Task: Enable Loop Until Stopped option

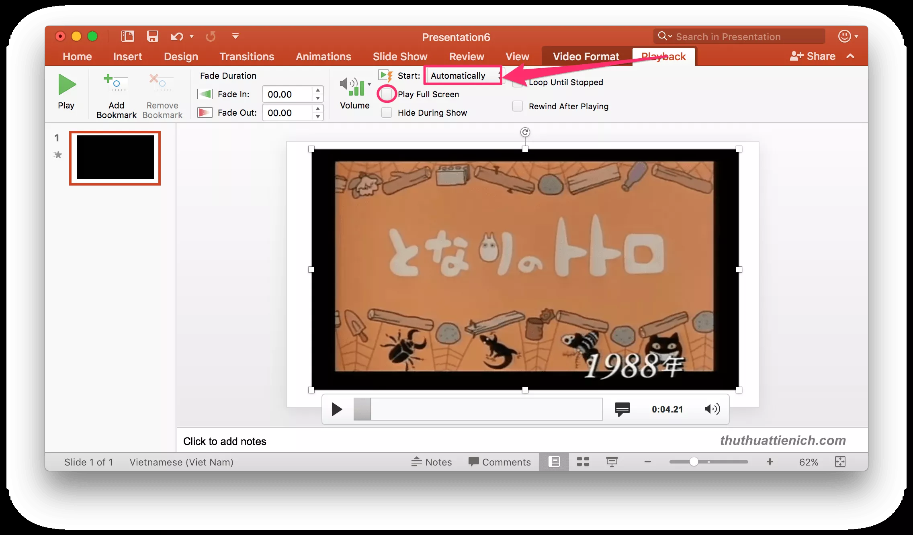Action: 518,82
